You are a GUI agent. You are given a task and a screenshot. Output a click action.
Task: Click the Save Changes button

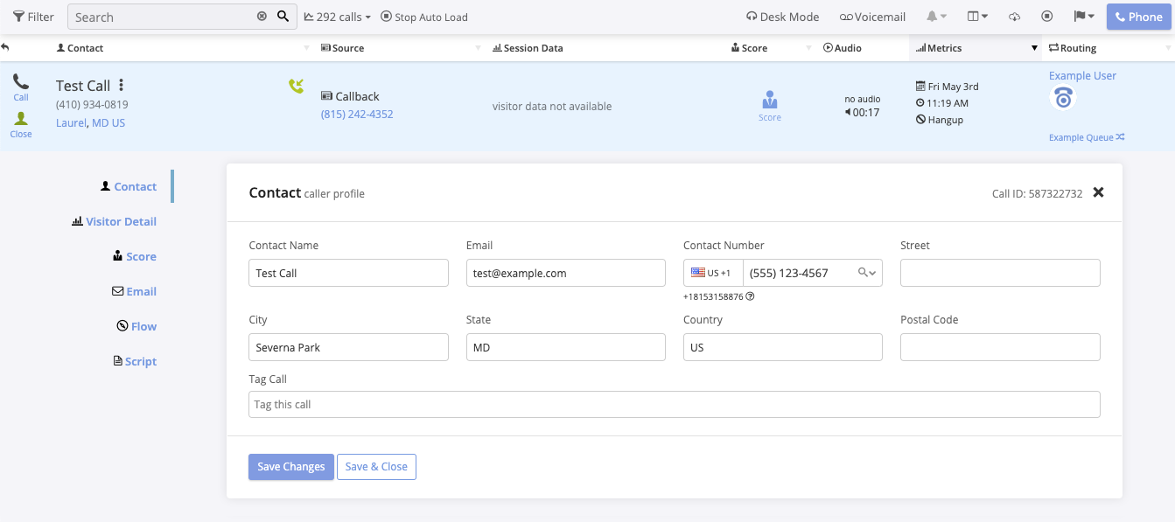point(291,467)
